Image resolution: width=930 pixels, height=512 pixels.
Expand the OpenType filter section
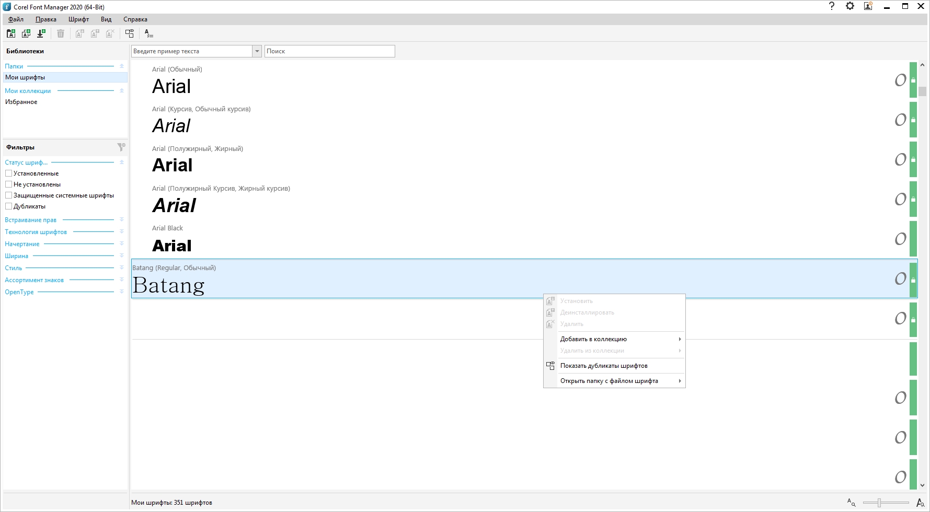(x=121, y=292)
